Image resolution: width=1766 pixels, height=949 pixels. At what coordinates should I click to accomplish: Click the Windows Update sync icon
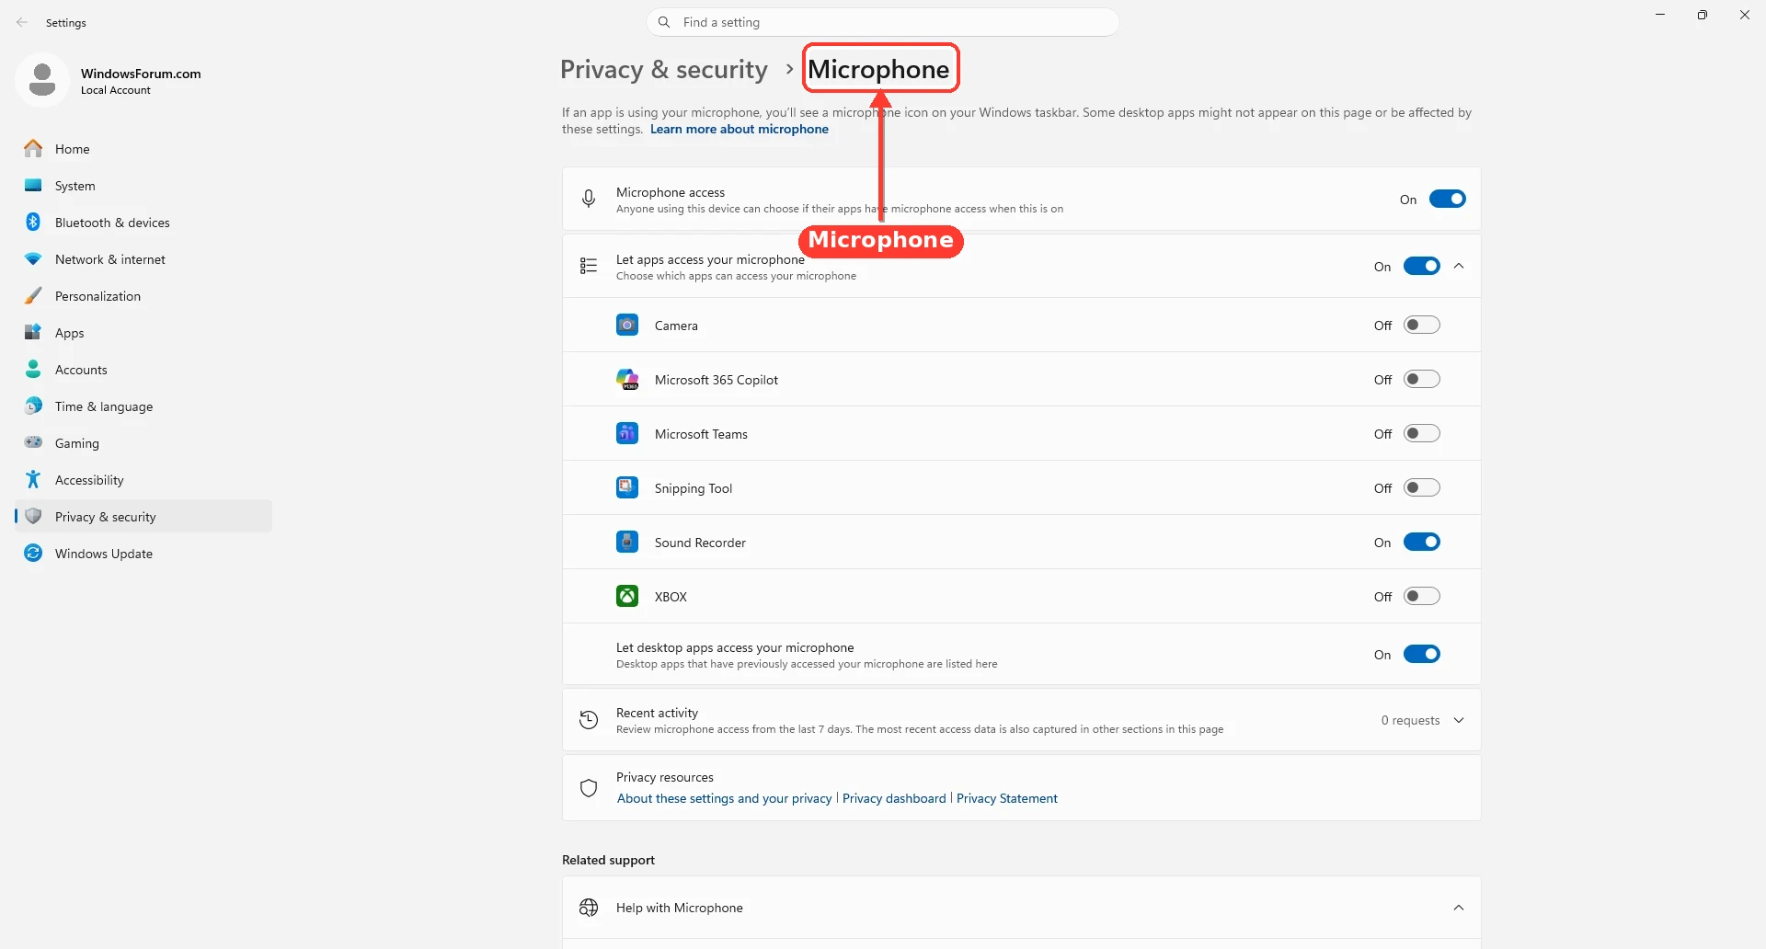(x=33, y=553)
